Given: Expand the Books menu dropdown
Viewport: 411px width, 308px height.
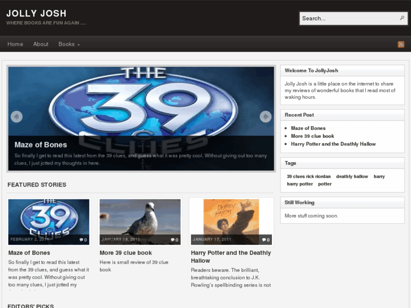Looking at the screenshot, I should [x=69, y=44].
